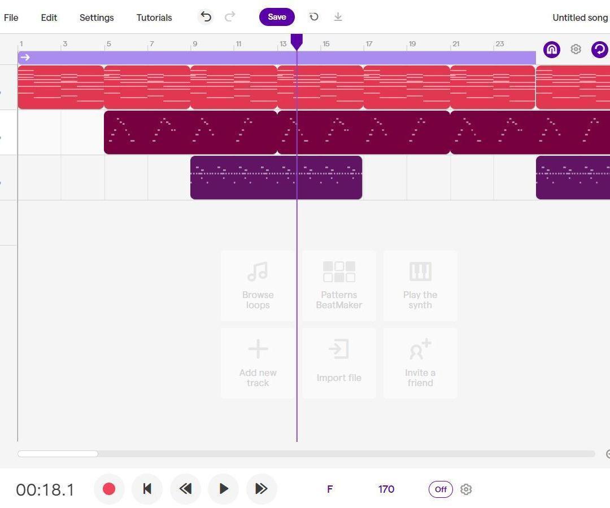Enable the metronome Off toggle
This screenshot has width=610, height=508.
coord(440,489)
